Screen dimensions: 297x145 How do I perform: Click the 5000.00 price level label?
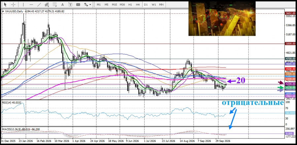pos(290,44)
